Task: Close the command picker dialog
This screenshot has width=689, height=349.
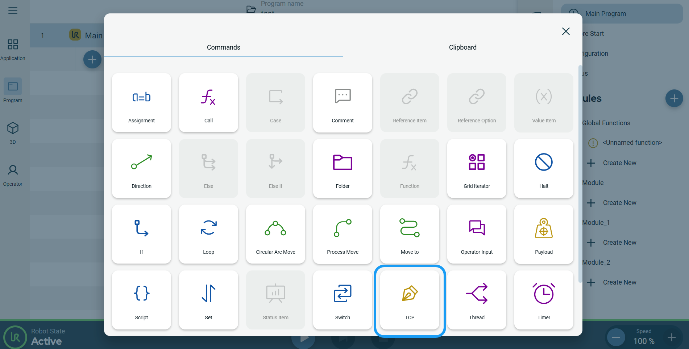Action: coord(566,31)
